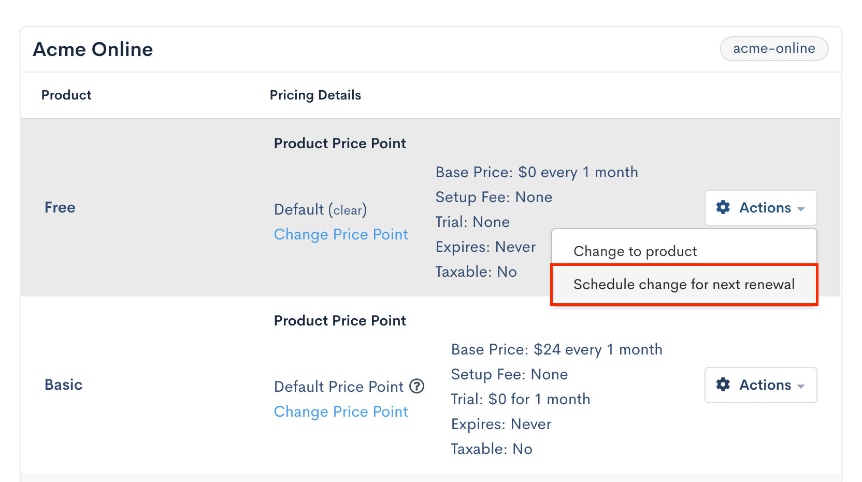
Task: Choose Change to product from the menu
Action: tap(635, 251)
